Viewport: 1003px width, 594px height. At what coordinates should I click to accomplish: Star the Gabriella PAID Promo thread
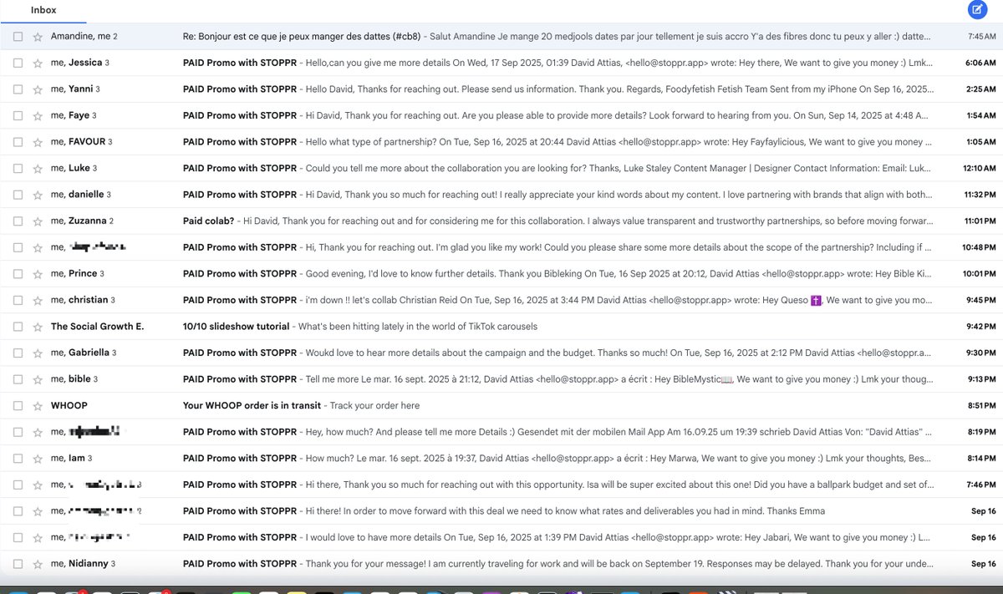tap(38, 353)
